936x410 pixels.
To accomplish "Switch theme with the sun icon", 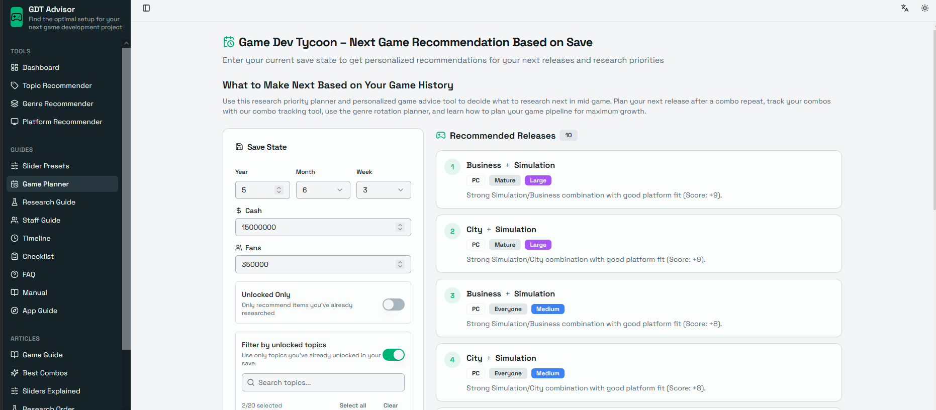I will (x=924, y=8).
